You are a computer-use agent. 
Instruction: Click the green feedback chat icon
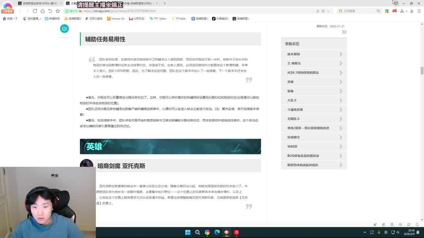click(x=64, y=29)
